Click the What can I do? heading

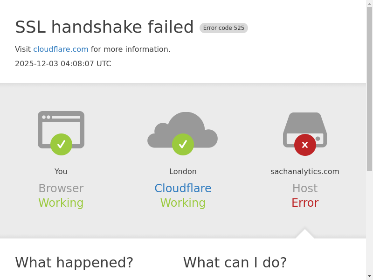coord(235,263)
